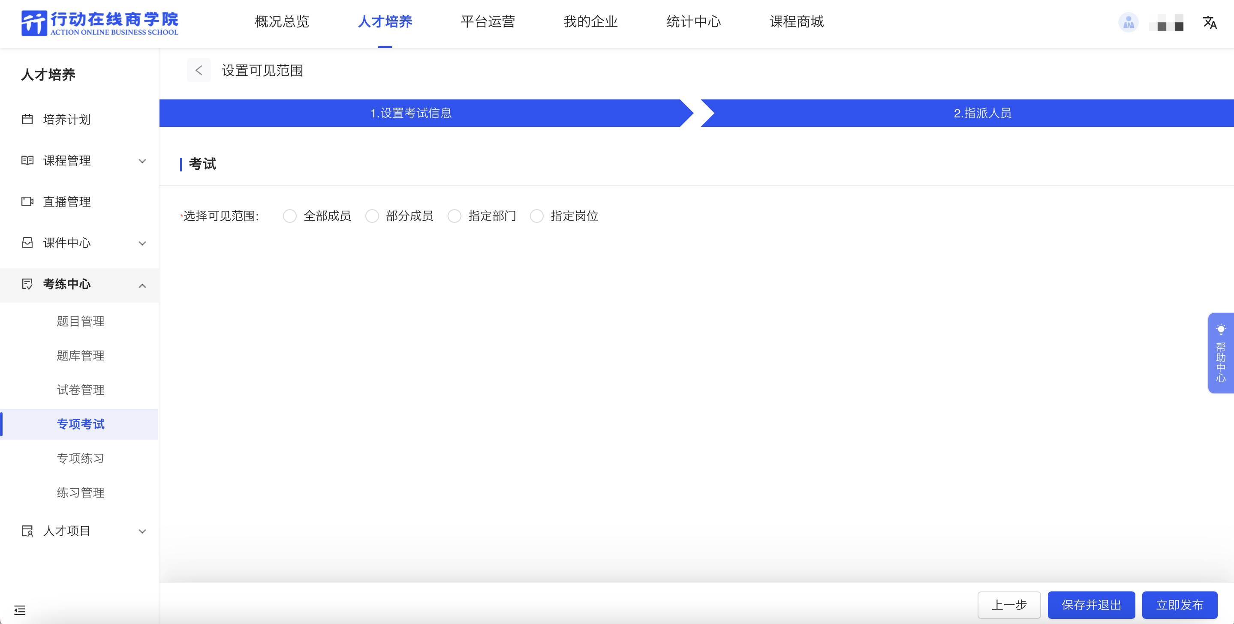Click the lightbulb icon in help center tab
Image resolution: width=1234 pixels, height=624 pixels.
click(x=1221, y=330)
